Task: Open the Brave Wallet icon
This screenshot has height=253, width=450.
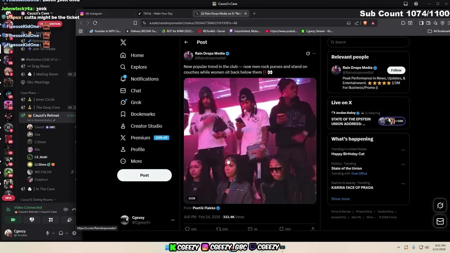Action: pyautogui.click(x=428, y=23)
